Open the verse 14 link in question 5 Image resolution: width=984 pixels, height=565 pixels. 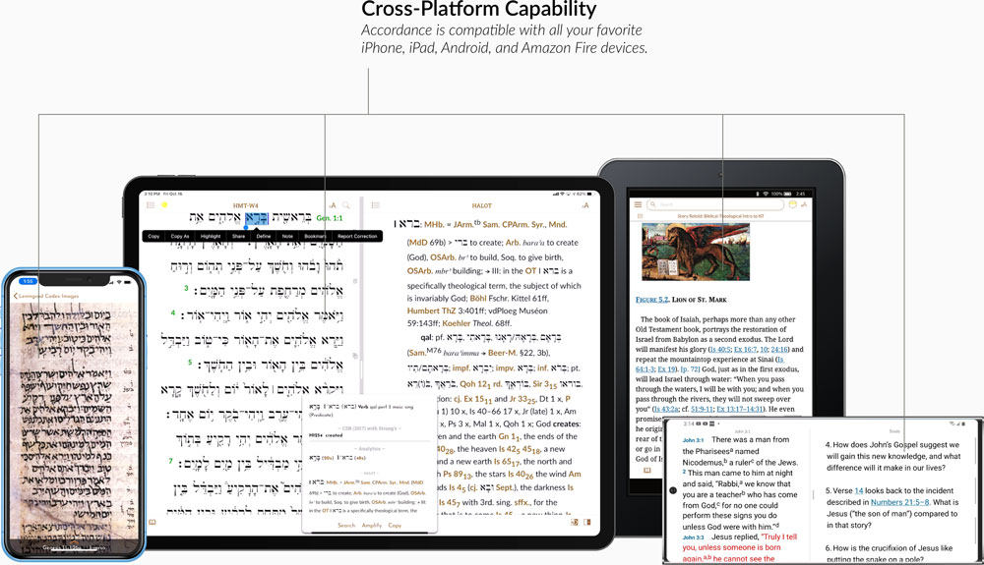pyautogui.click(x=858, y=490)
